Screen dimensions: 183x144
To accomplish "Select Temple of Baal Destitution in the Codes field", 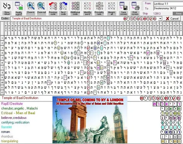I will point(27,19).
